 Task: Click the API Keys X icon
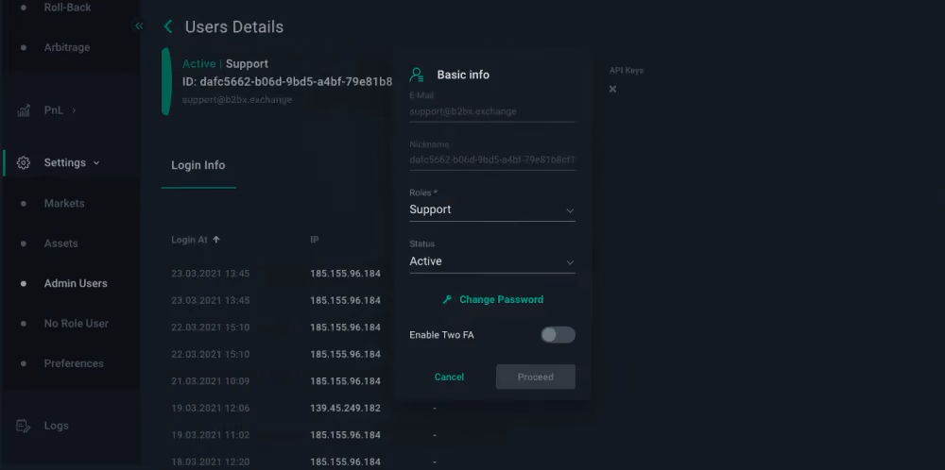tap(612, 89)
